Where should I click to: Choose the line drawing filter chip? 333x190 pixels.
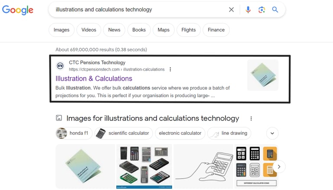click(229, 133)
